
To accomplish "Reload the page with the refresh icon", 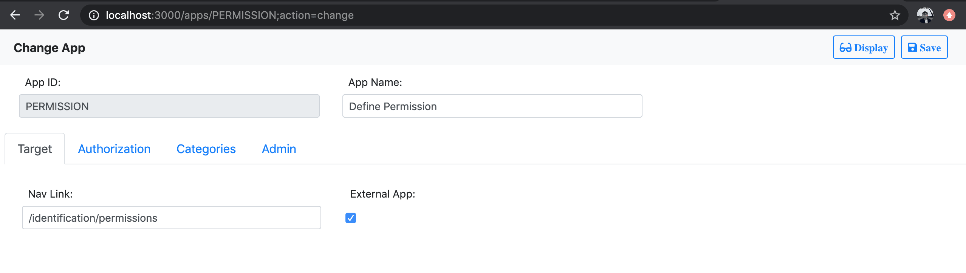I will pyautogui.click(x=63, y=15).
